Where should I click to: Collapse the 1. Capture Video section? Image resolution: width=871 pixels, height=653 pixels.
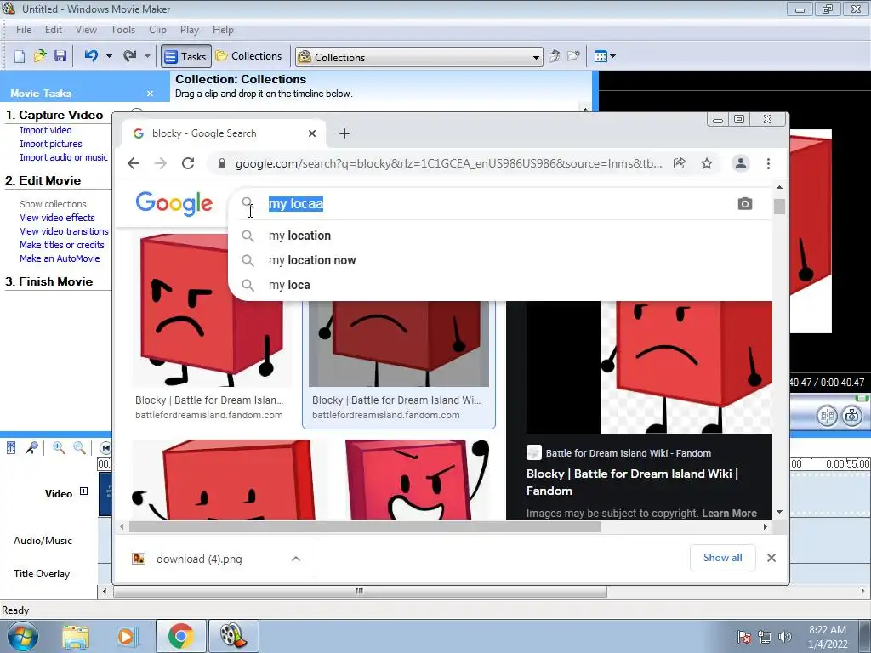point(54,115)
